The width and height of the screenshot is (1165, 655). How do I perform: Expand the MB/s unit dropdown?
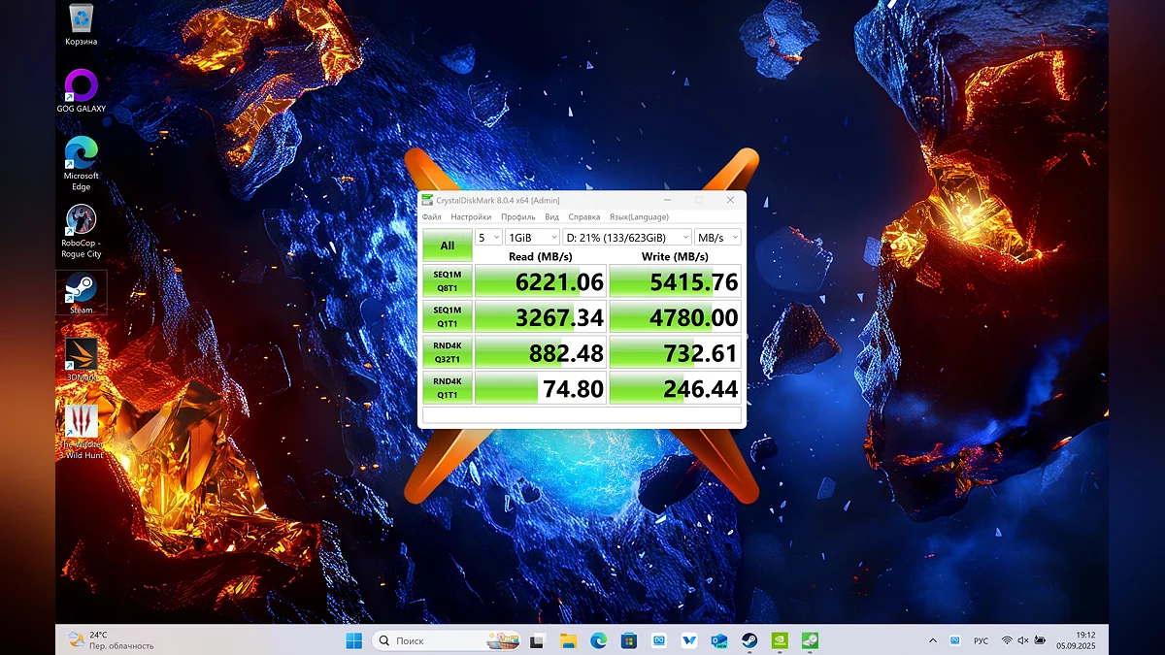click(717, 238)
